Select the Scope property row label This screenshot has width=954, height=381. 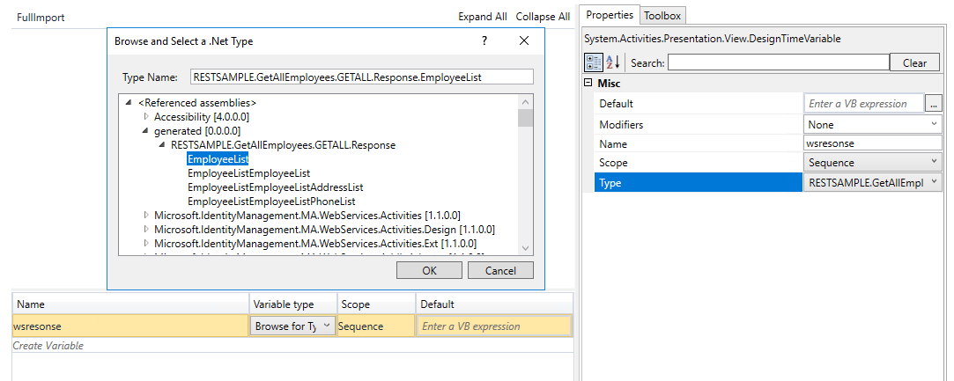point(699,163)
